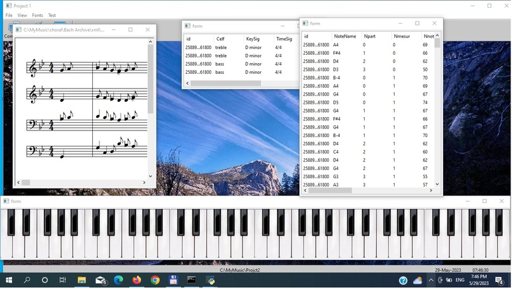The image size is (513, 289).
Task: Click the leftmost black piano key
Action: [11, 222]
